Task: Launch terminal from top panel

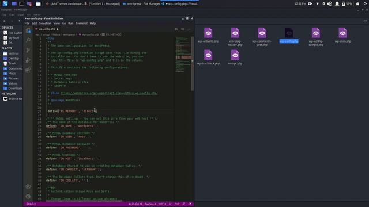Action: pyautogui.click(x=21, y=4)
